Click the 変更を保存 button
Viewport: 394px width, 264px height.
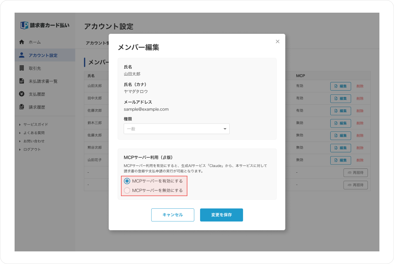tap(221, 215)
